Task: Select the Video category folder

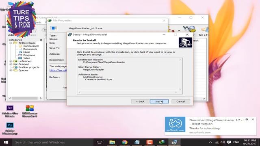Action: coord(26,58)
